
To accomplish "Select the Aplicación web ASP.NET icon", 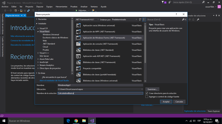I will (78, 56).
